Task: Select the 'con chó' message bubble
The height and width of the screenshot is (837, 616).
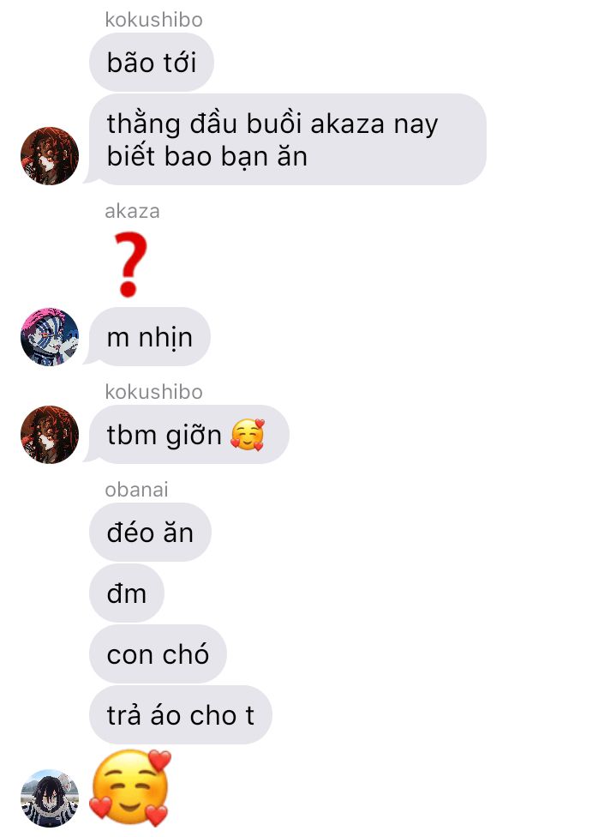Action: pyautogui.click(x=158, y=653)
